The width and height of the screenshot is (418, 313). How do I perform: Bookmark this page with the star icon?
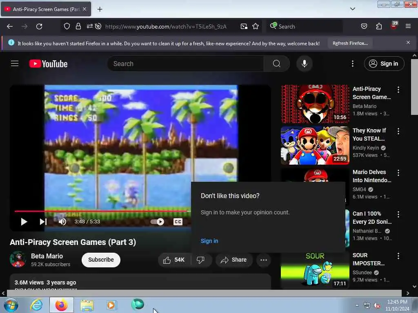(256, 26)
